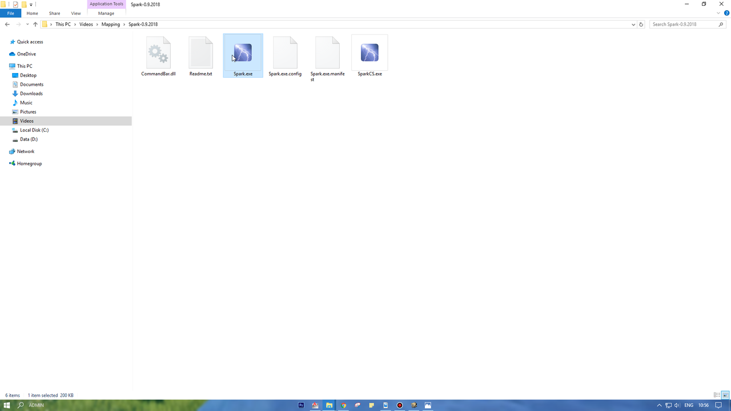Open Downloads in navigation pane
This screenshot has height=411, width=731.
coord(31,93)
